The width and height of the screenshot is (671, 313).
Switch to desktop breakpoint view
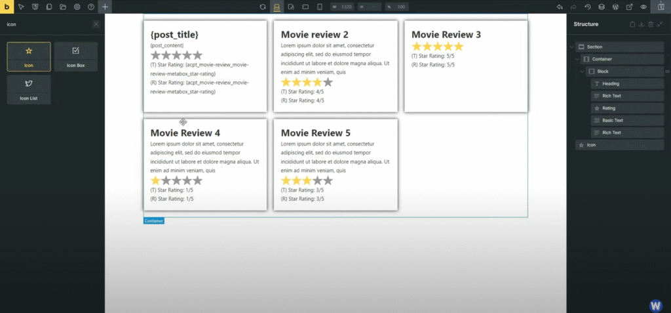(x=277, y=7)
